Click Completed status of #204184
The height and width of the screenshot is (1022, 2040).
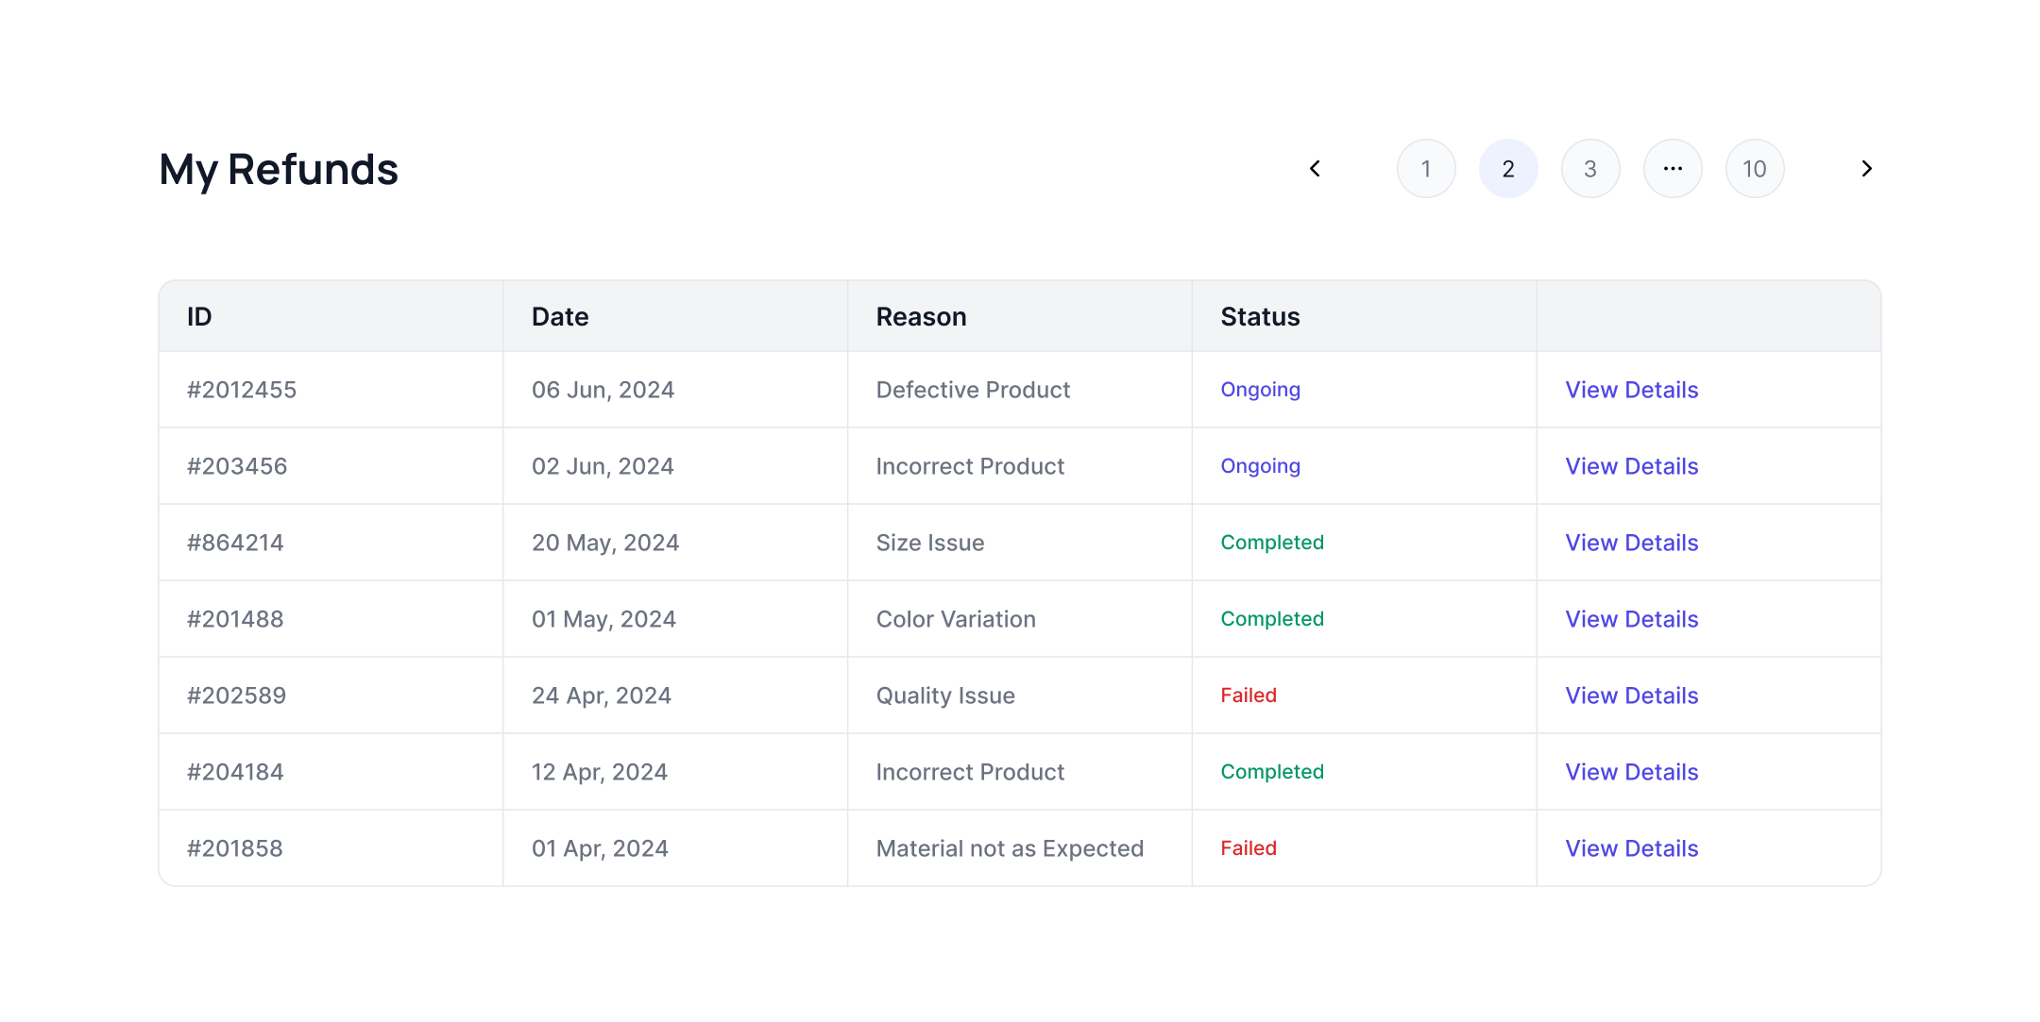point(1272,772)
